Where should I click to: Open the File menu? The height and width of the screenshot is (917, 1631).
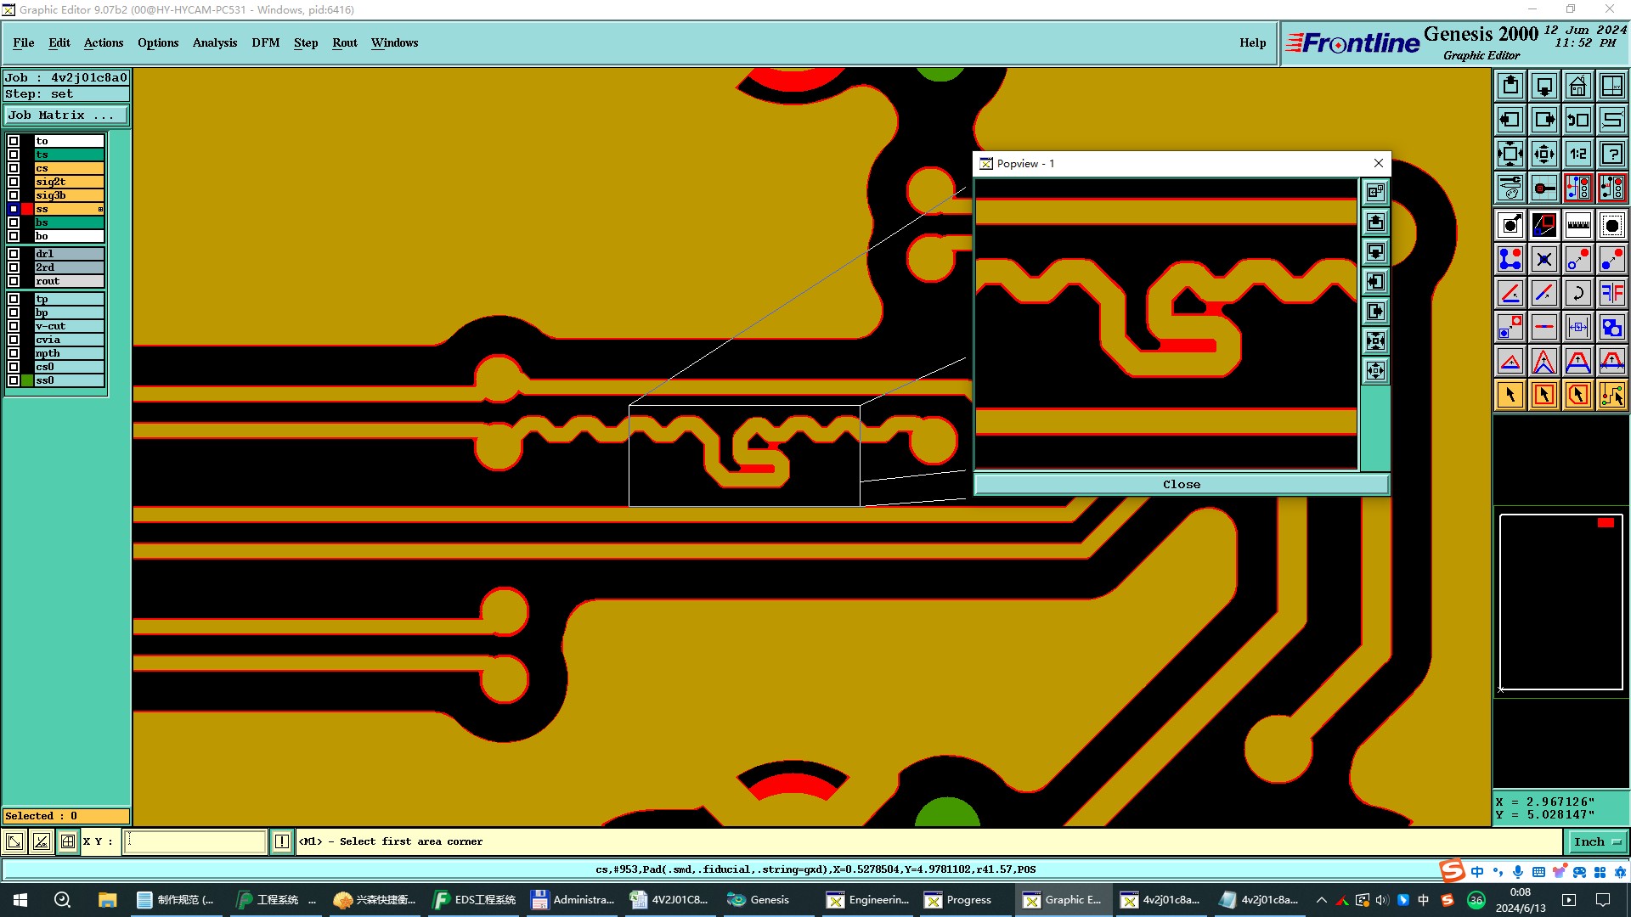coord(24,42)
